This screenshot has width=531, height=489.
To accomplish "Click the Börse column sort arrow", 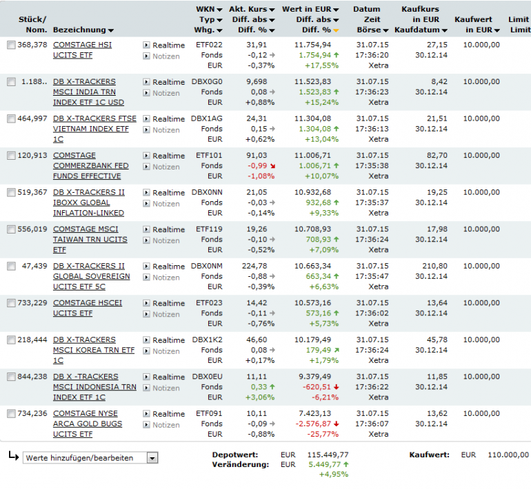I will click(x=385, y=30).
